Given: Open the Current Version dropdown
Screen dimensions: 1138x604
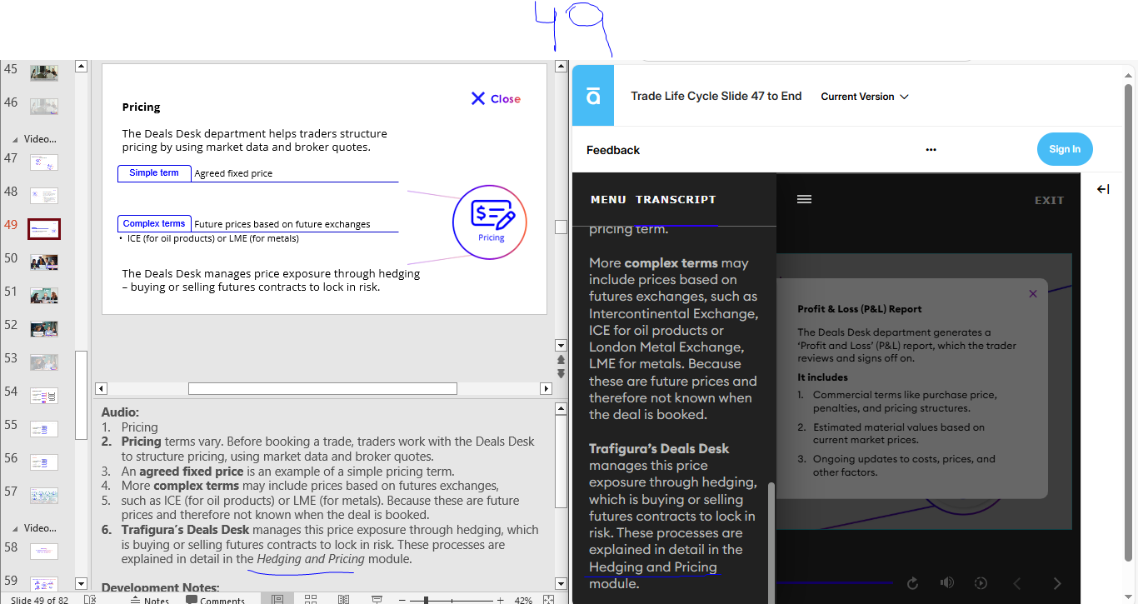Looking at the screenshot, I should 864,97.
